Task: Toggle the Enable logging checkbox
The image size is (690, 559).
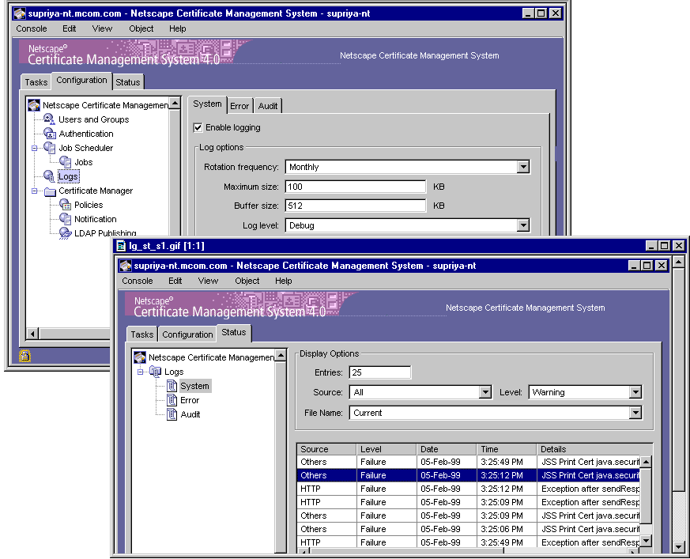Action: 198,127
